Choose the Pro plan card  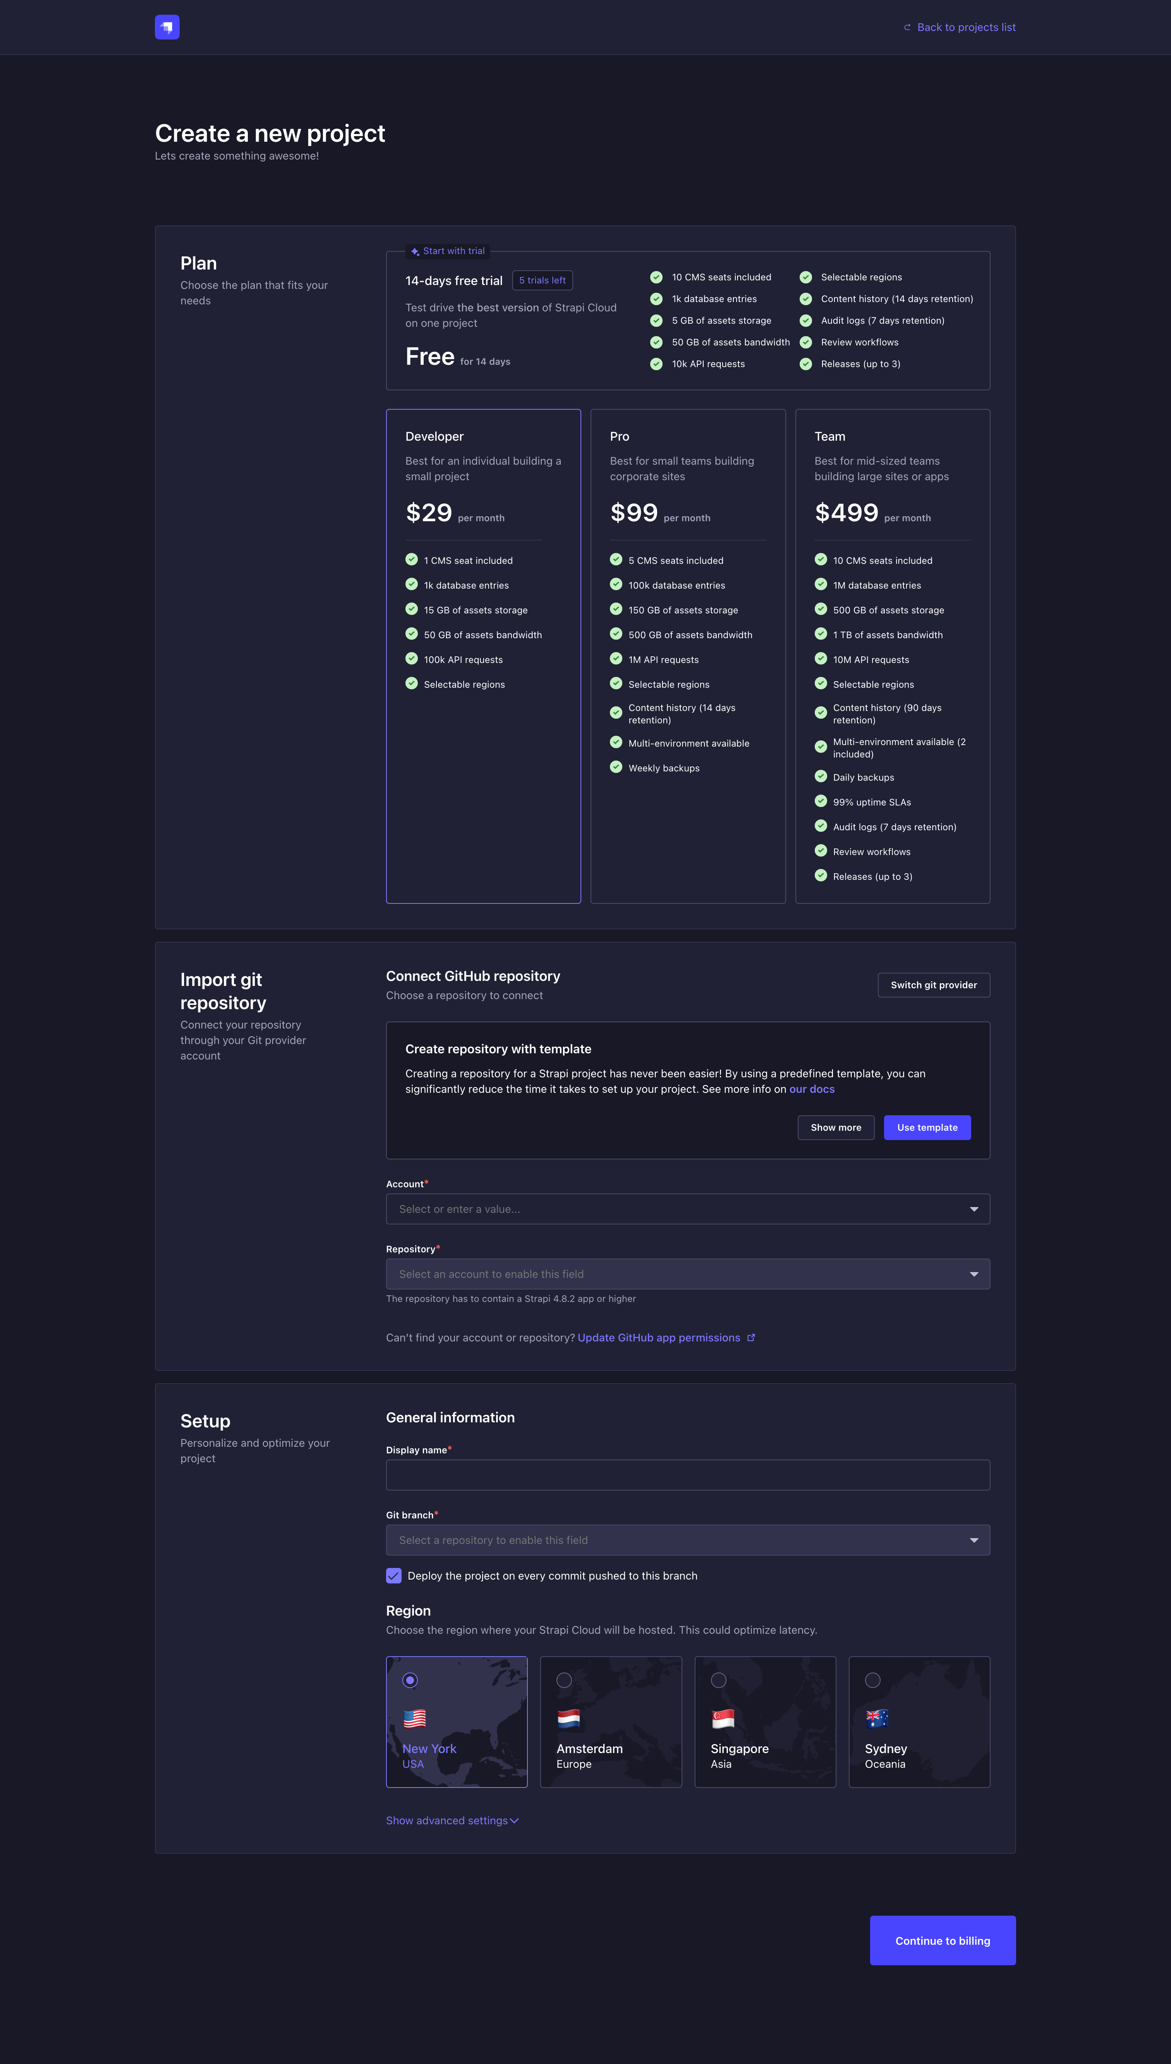pos(688,656)
